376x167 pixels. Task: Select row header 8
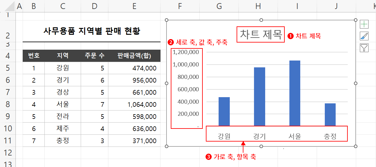pyautogui.click(x=8, y=104)
